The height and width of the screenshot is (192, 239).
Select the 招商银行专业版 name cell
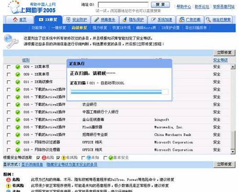click(x=95, y=135)
